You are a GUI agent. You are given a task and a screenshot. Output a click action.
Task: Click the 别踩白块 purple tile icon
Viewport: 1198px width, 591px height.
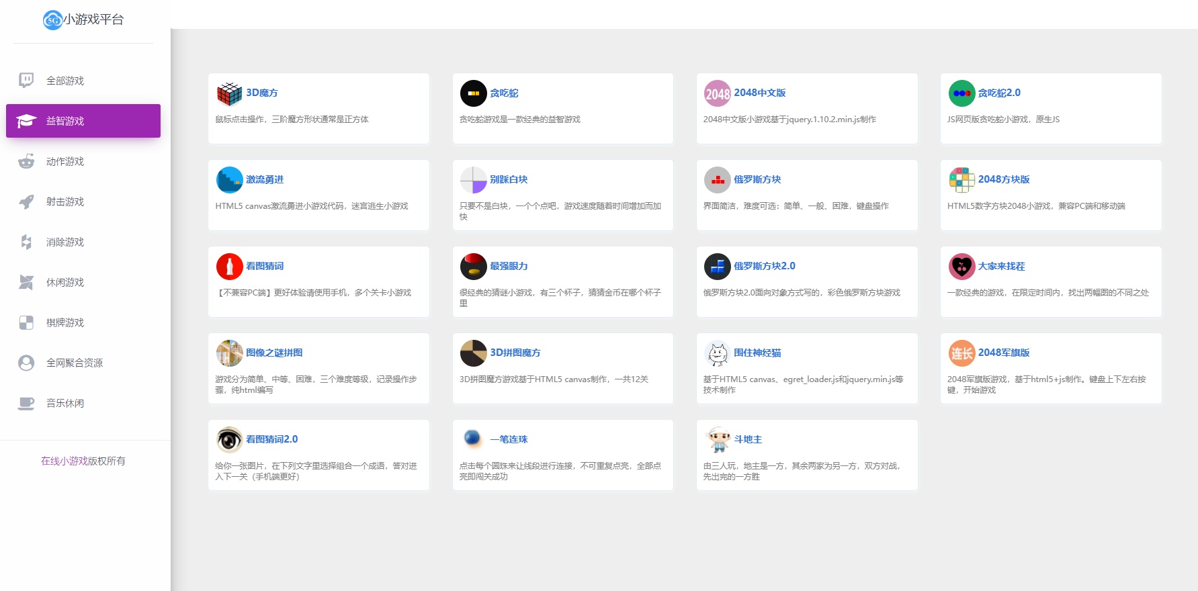tap(473, 180)
